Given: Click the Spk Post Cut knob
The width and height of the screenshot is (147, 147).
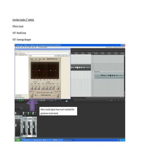Looking at the screenshot, I should tap(58, 95).
